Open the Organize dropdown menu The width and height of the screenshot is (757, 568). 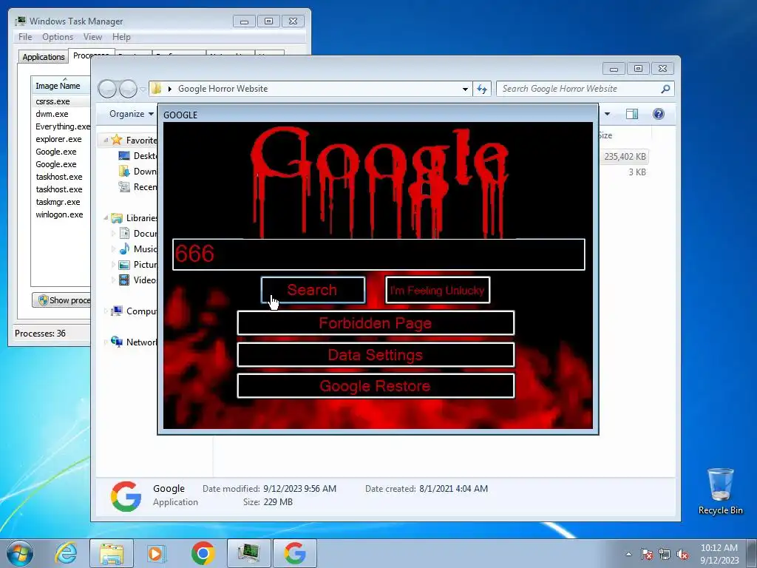(131, 114)
